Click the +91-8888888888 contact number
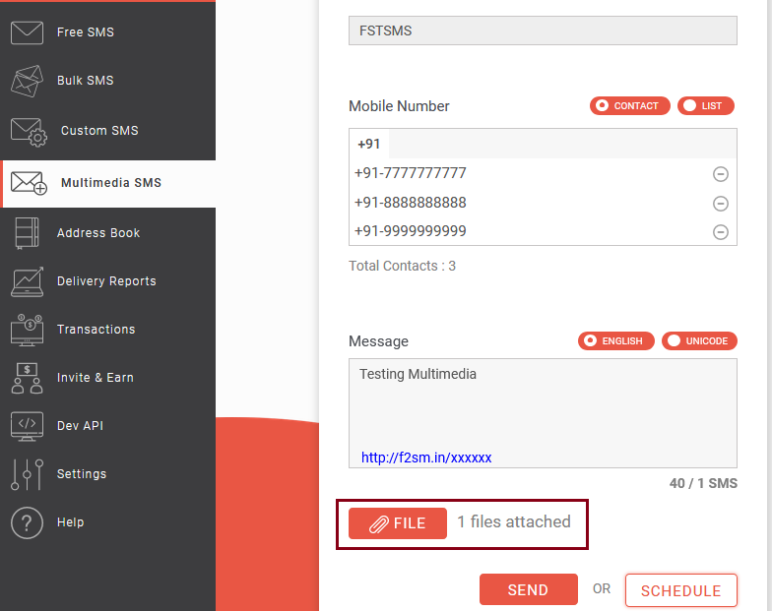772x611 pixels. pyautogui.click(x=410, y=203)
